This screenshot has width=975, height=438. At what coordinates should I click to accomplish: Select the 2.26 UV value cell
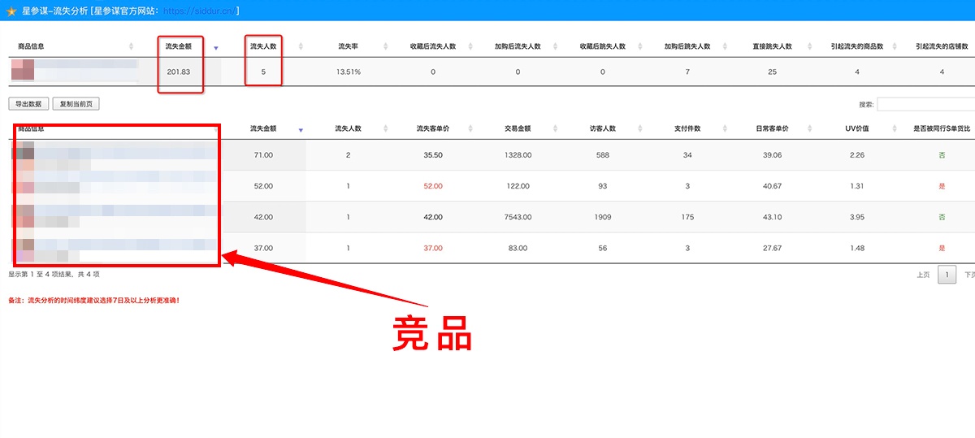coord(856,155)
